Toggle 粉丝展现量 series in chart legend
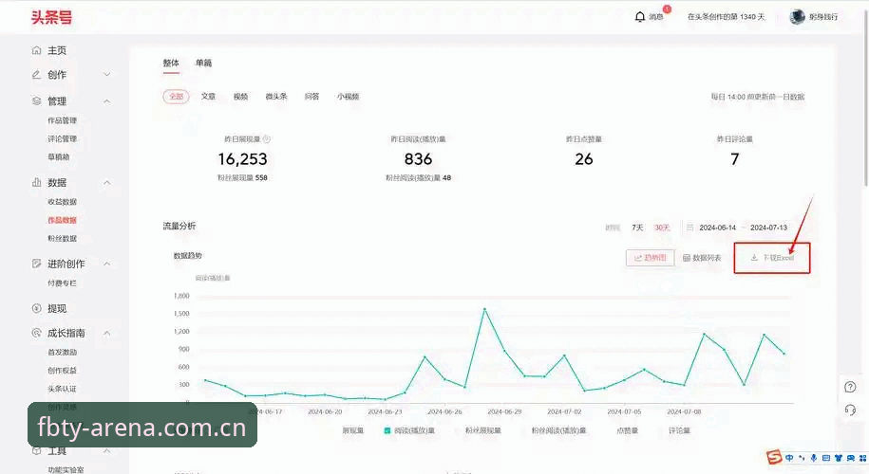This screenshot has width=869, height=474. point(482,430)
